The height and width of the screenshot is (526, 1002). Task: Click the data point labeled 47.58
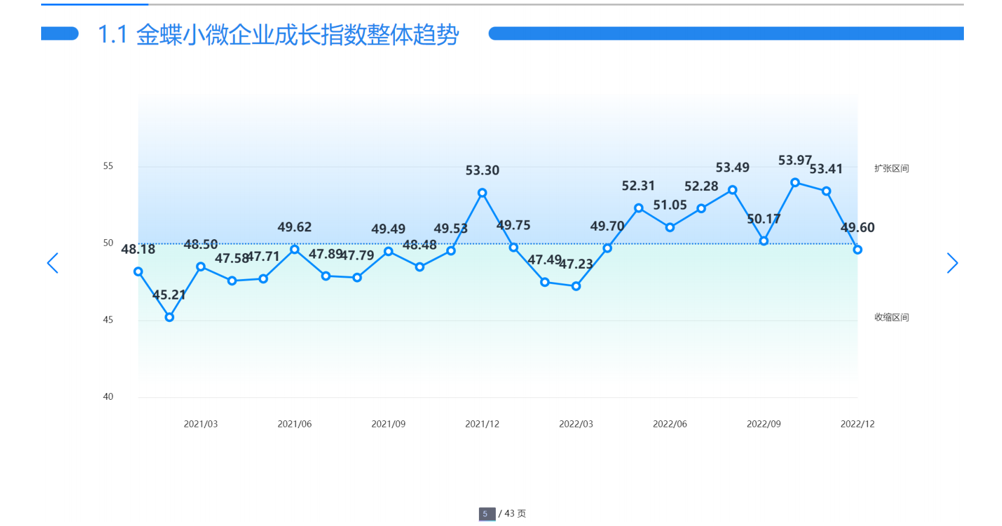pyautogui.click(x=232, y=281)
